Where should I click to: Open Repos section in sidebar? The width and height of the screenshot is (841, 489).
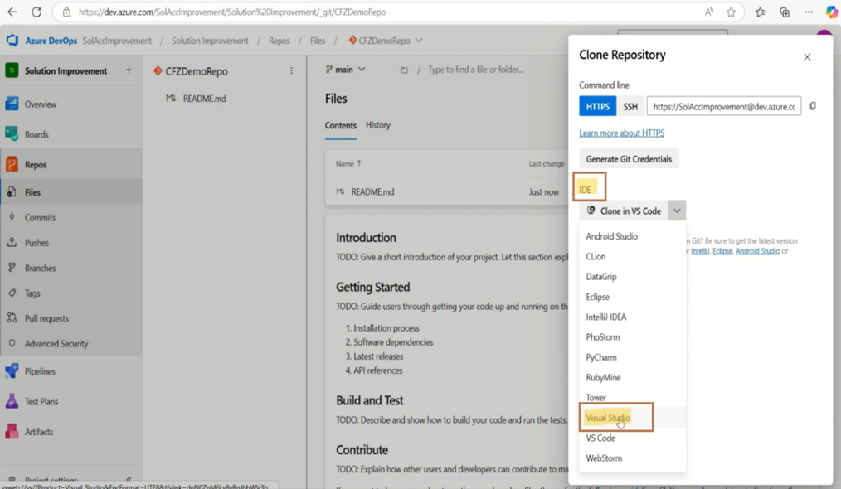coord(36,165)
